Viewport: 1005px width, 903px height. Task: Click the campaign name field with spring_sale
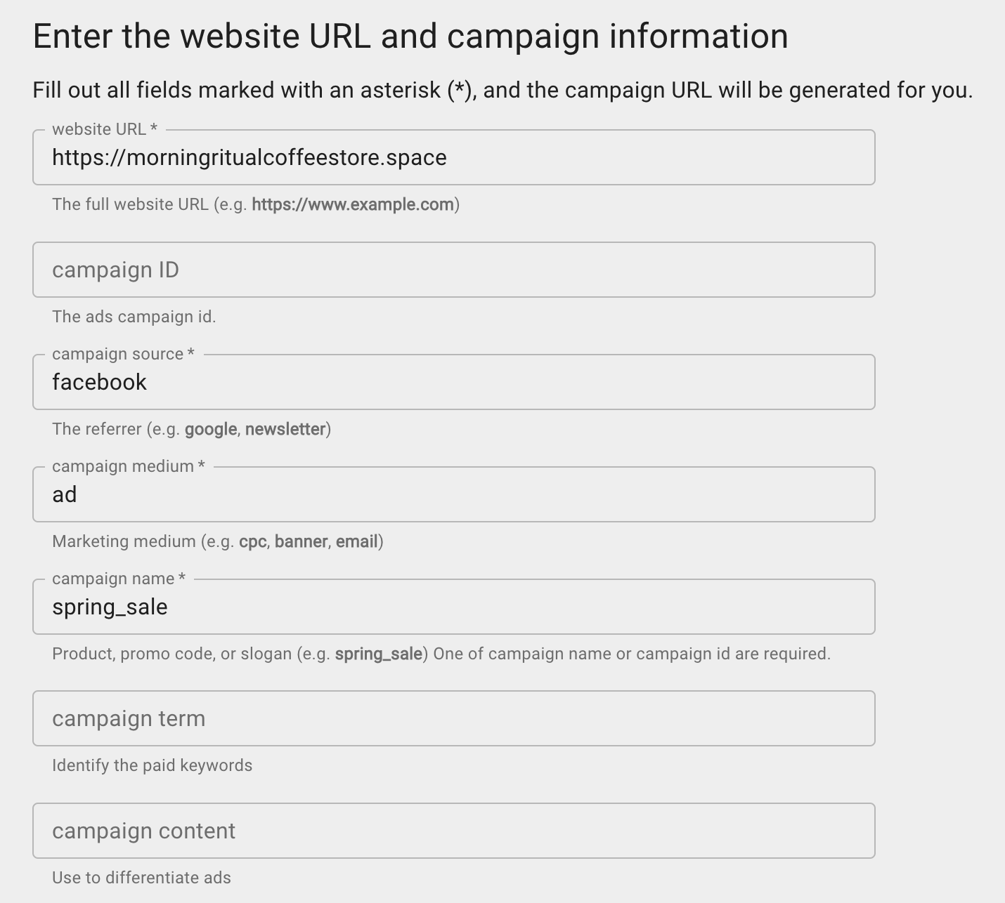453,607
